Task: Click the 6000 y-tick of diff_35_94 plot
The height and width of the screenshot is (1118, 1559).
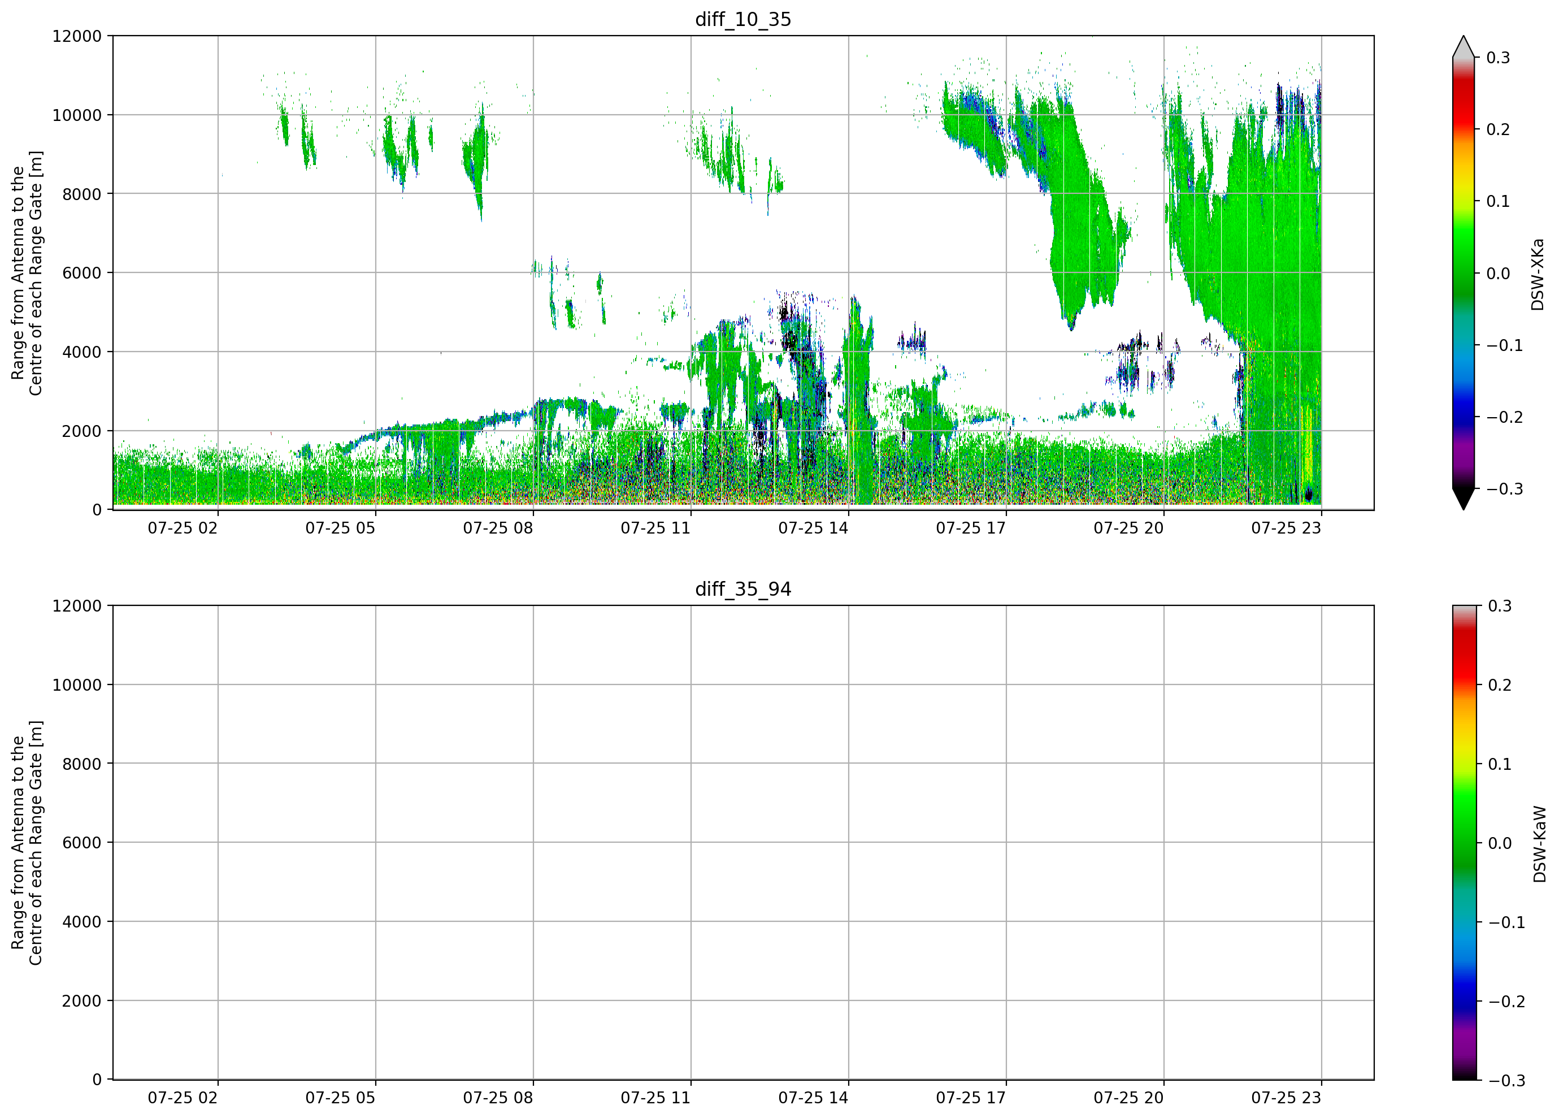Action: click(x=82, y=843)
